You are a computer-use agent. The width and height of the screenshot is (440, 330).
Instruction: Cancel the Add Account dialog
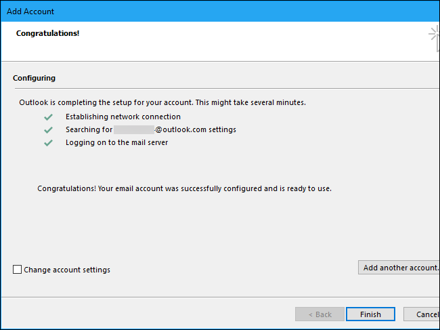point(424,314)
